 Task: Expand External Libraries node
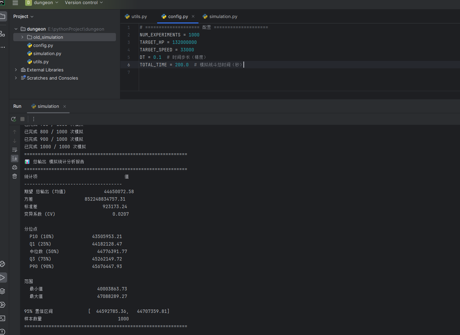click(x=16, y=70)
